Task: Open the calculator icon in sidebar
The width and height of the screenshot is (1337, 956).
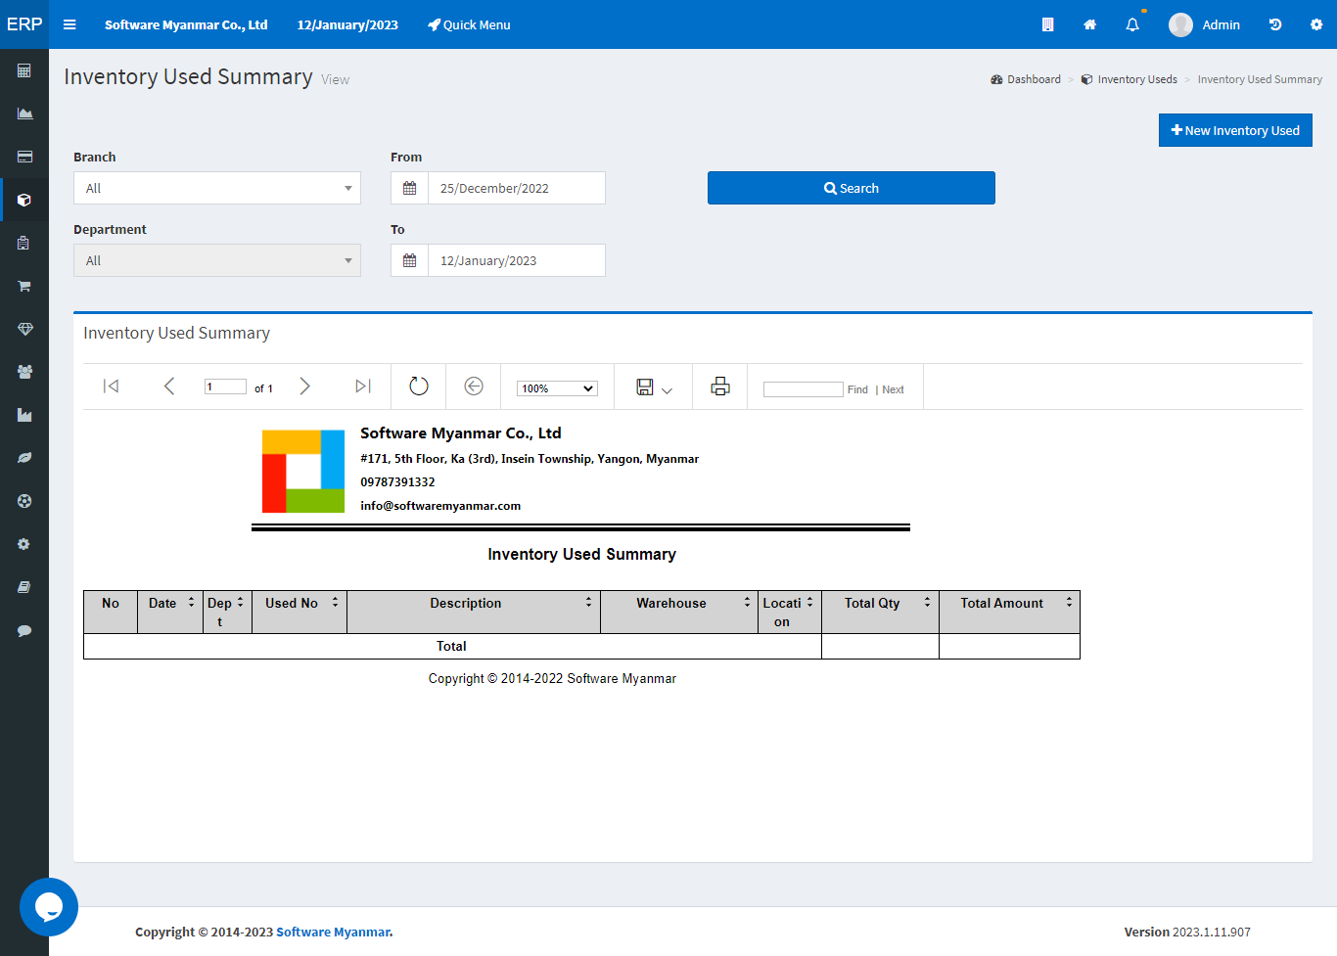Action: click(24, 70)
